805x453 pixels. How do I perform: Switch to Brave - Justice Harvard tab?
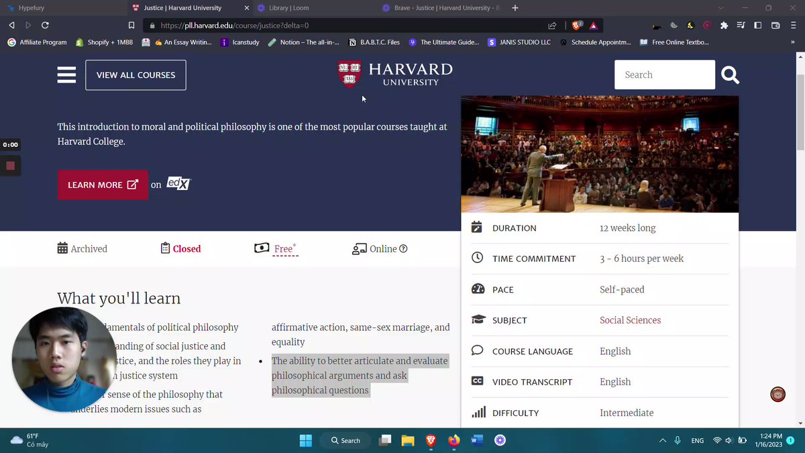point(439,8)
